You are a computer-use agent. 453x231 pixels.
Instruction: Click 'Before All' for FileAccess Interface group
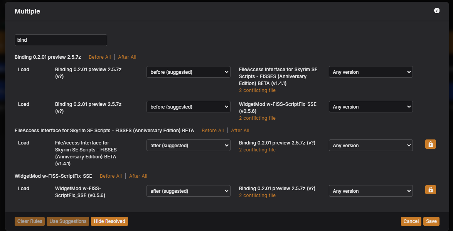(x=213, y=131)
